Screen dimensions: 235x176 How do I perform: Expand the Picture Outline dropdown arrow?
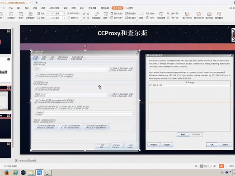(122, 14)
